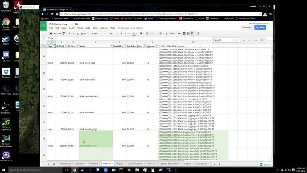Activate the Paint format roller icon
This screenshot has height=173, width=307.
click(64, 34)
